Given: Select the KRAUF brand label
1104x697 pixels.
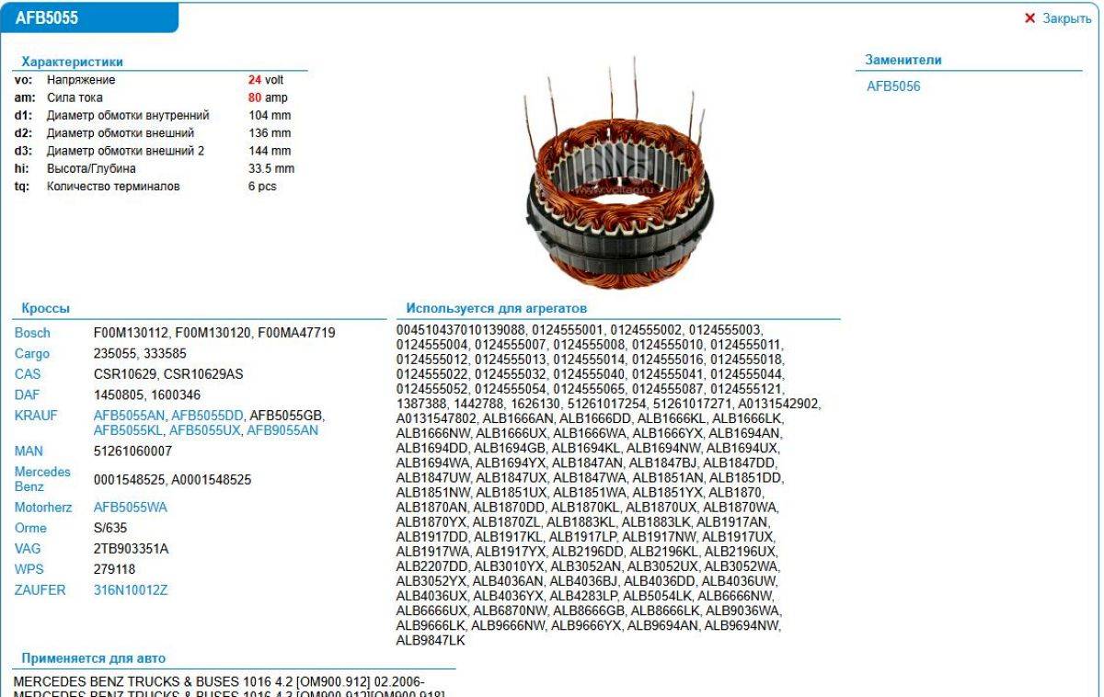Looking at the screenshot, I should 35,416.
